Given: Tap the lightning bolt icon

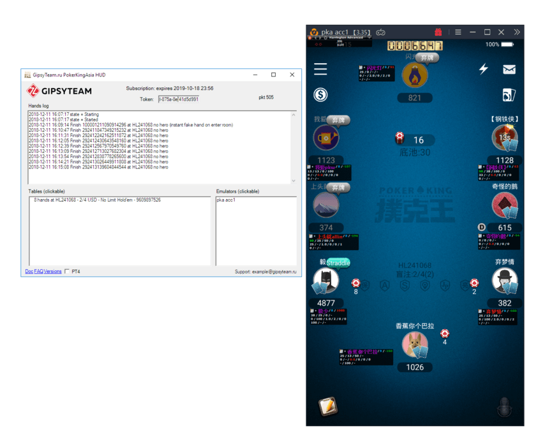Looking at the screenshot, I should tap(483, 68).
